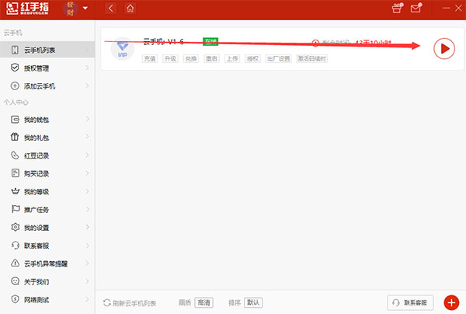Click the 上传 upload button

[232, 58]
